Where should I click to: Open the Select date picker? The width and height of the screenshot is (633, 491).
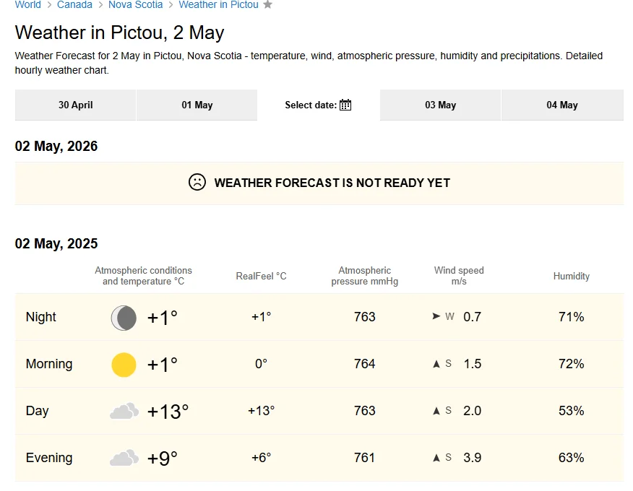tap(311, 105)
